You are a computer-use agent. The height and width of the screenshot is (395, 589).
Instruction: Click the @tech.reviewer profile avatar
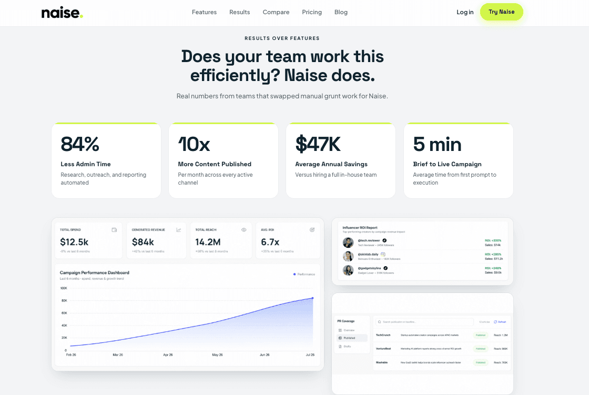coord(348,242)
